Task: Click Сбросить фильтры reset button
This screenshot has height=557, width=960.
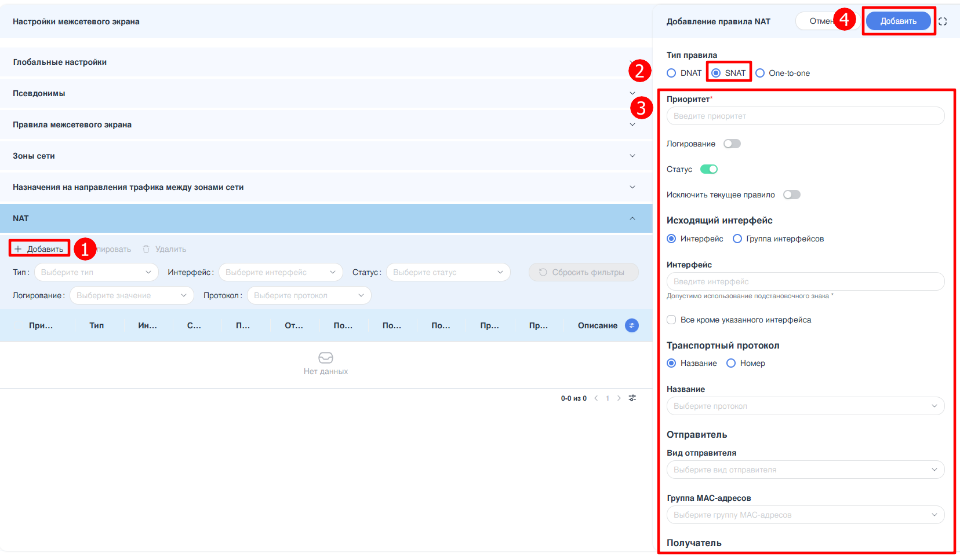Action: click(583, 272)
